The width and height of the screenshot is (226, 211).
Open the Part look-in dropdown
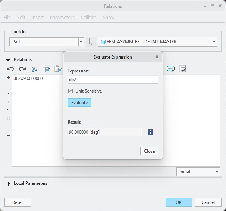pos(81,42)
